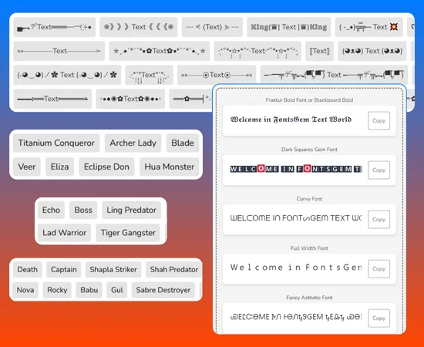Select the »»──☉Text☉──«« decoration
The height and width of the screenshot is (347, 424).
coord(217,75)
